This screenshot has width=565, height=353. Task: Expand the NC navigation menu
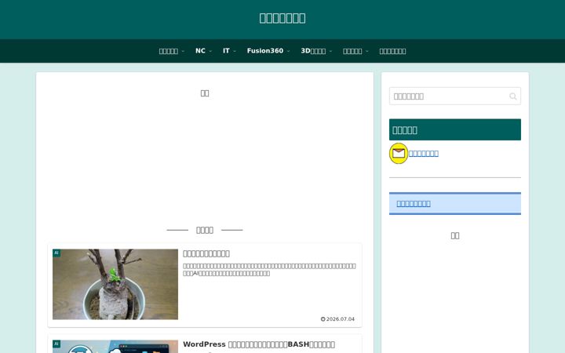(x=203, y=51)
